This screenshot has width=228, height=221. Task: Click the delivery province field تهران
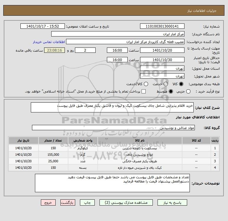click(162, 68)
